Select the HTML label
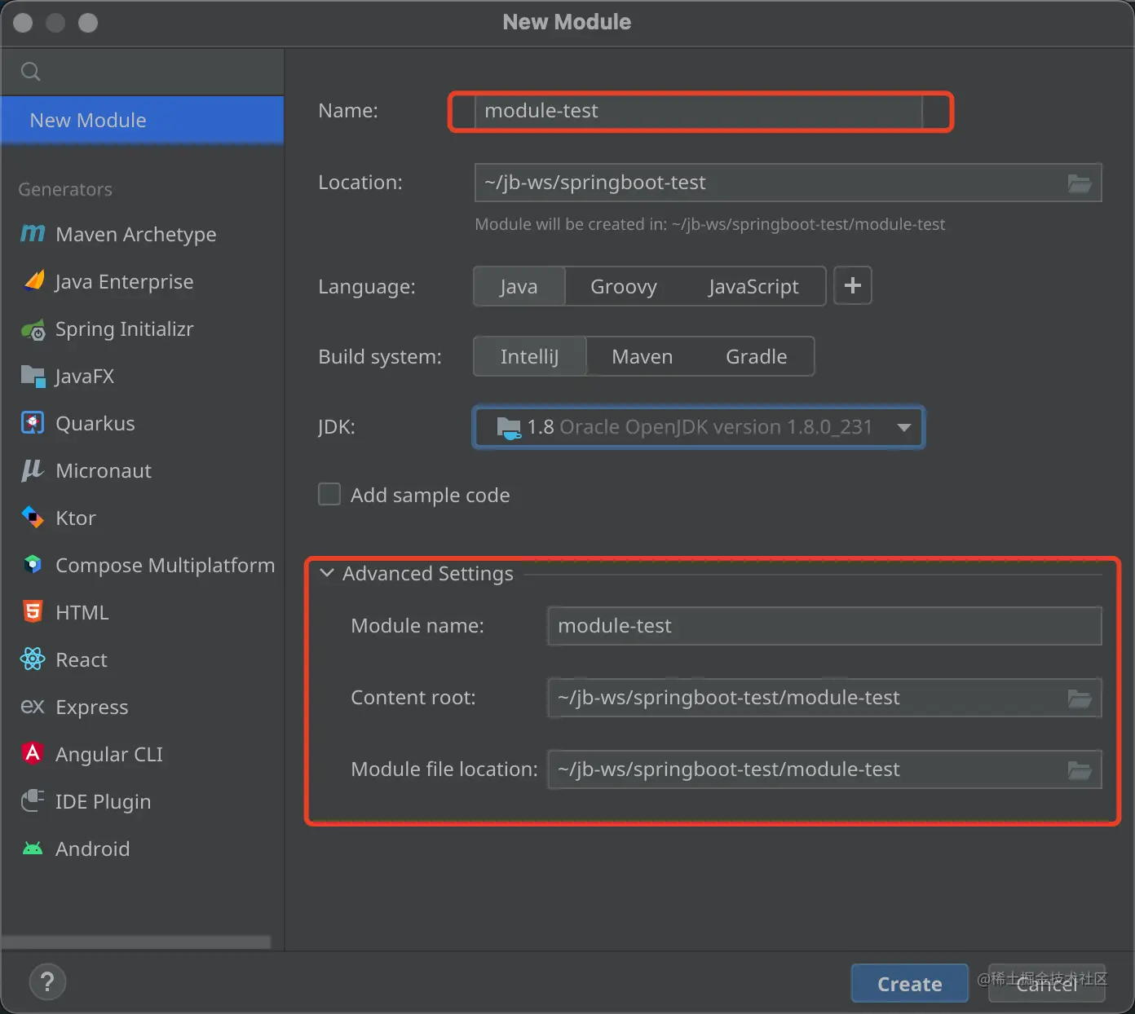Screen dimensions: 1135x1014 82,613
